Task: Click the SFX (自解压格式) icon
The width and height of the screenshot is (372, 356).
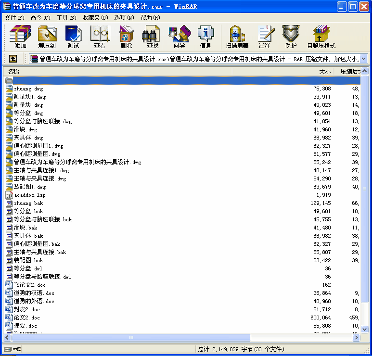Action: tap(321, 37)
